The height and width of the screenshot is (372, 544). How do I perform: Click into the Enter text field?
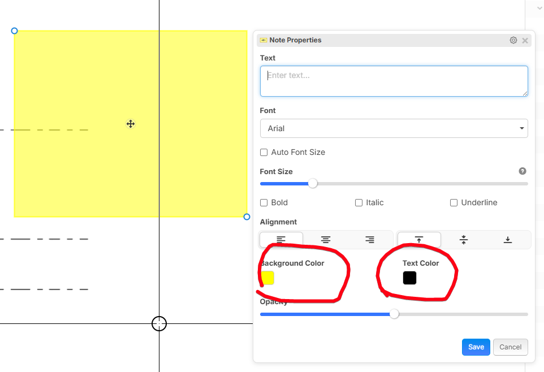[394, 81]
